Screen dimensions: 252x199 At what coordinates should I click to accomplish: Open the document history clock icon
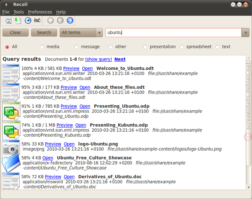coord(28,21)
